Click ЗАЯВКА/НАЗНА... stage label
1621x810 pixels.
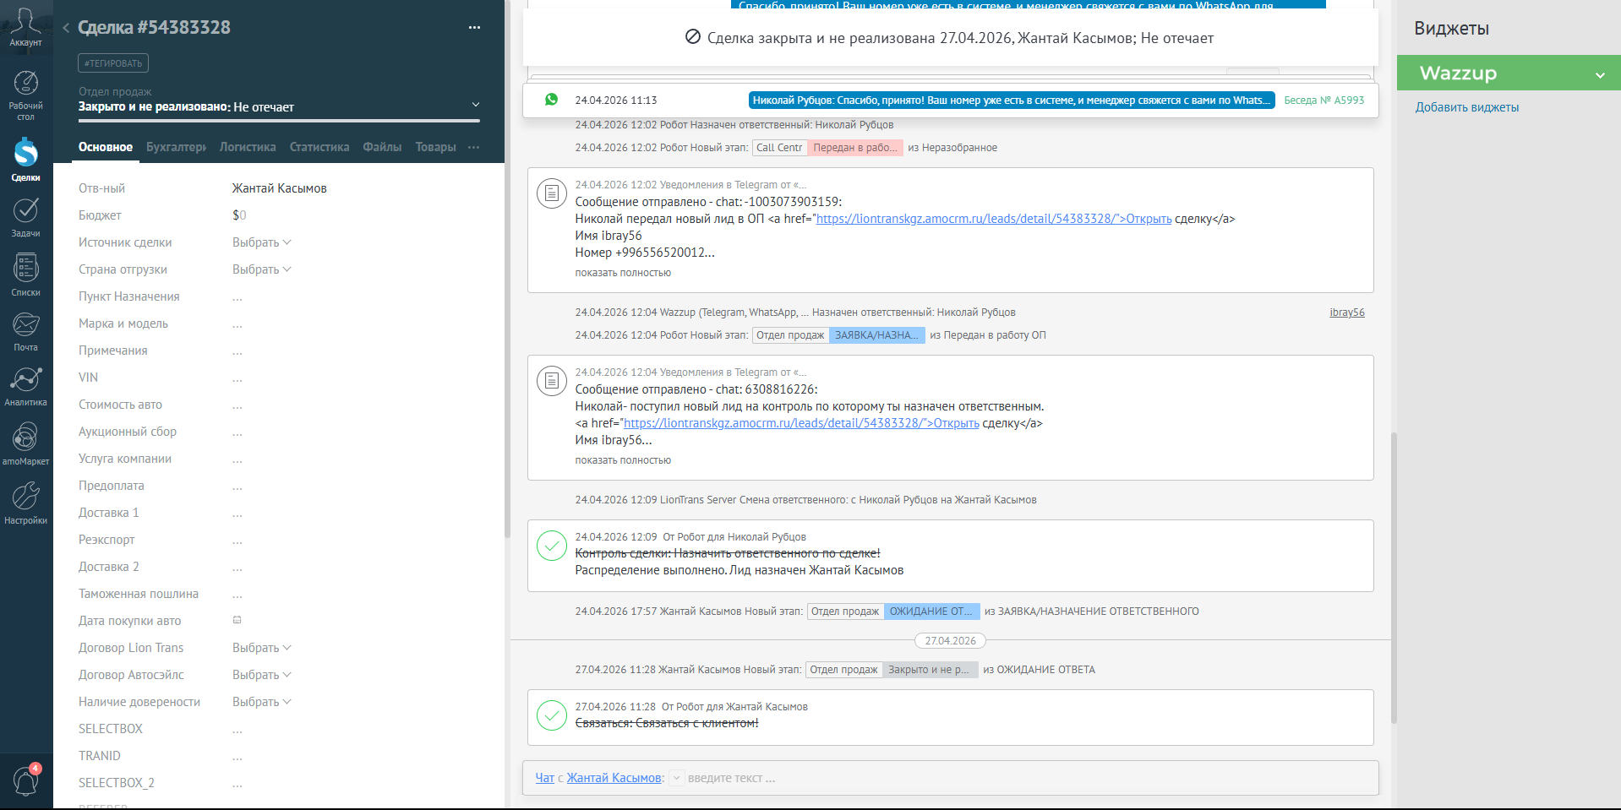pos(877,335)
